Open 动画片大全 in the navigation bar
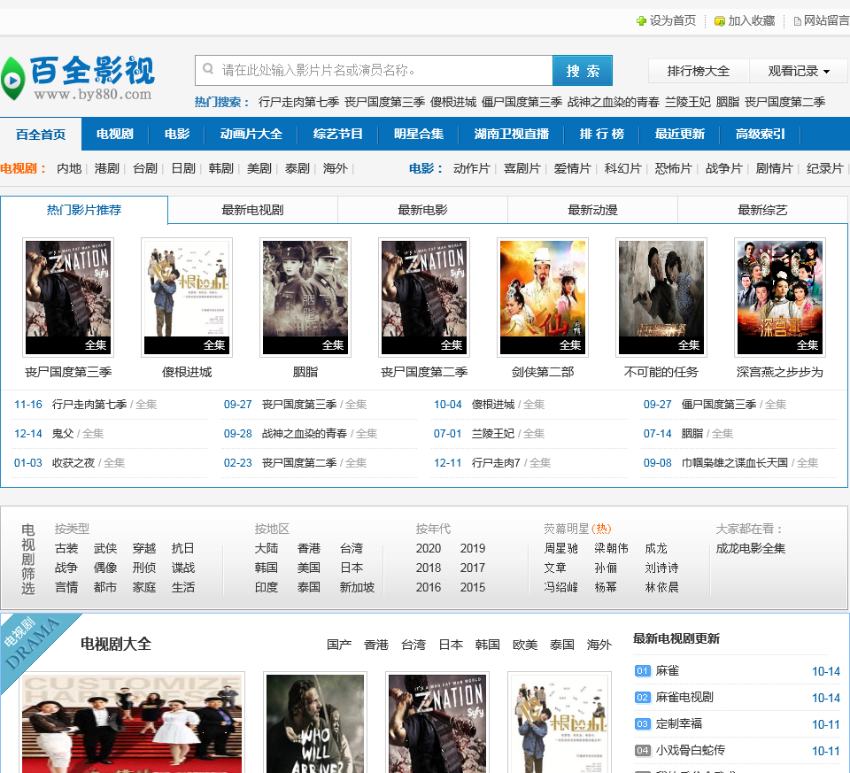The width and height of the screenshot is (850, 773). click(251, 134)
